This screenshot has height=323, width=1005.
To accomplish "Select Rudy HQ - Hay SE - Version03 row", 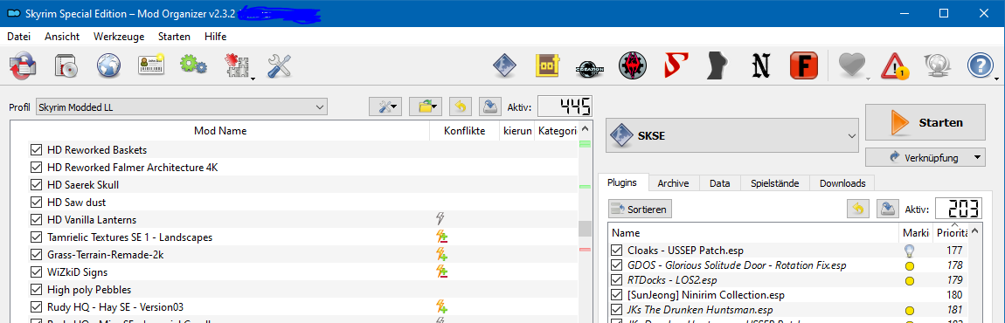I will click(295, 306).
